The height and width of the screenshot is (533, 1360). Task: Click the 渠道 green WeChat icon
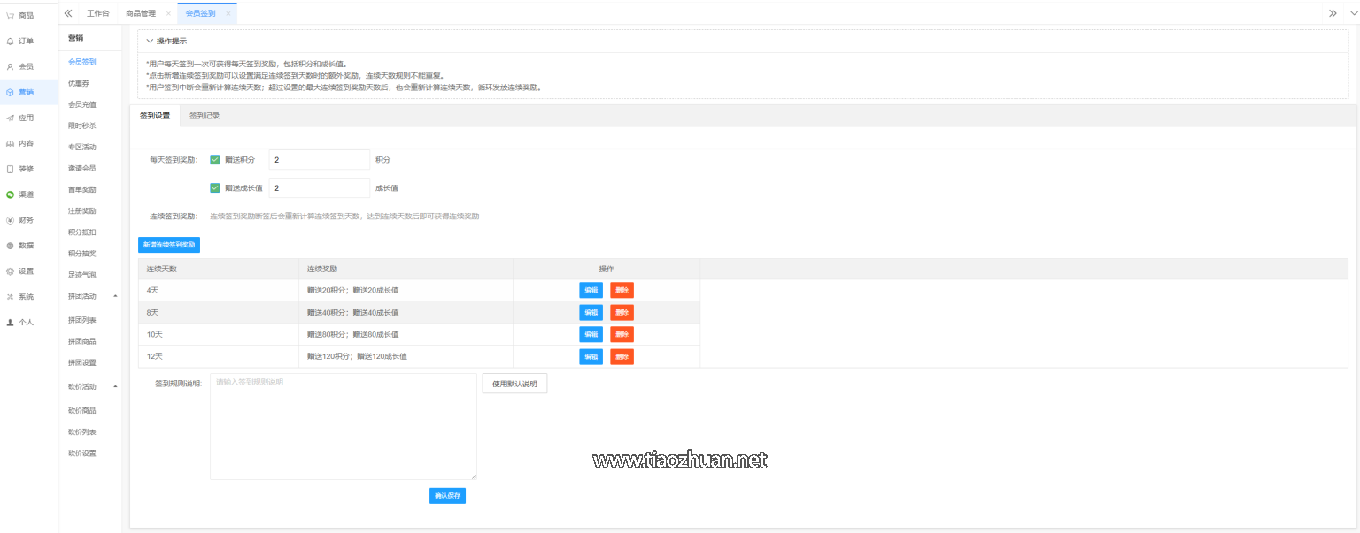click(10, 194)
